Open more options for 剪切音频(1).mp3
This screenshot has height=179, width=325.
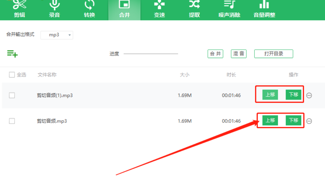coord(309,95)
